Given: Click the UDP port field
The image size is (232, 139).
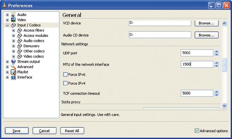Looking at the screenshot, I should click(197, 53).
